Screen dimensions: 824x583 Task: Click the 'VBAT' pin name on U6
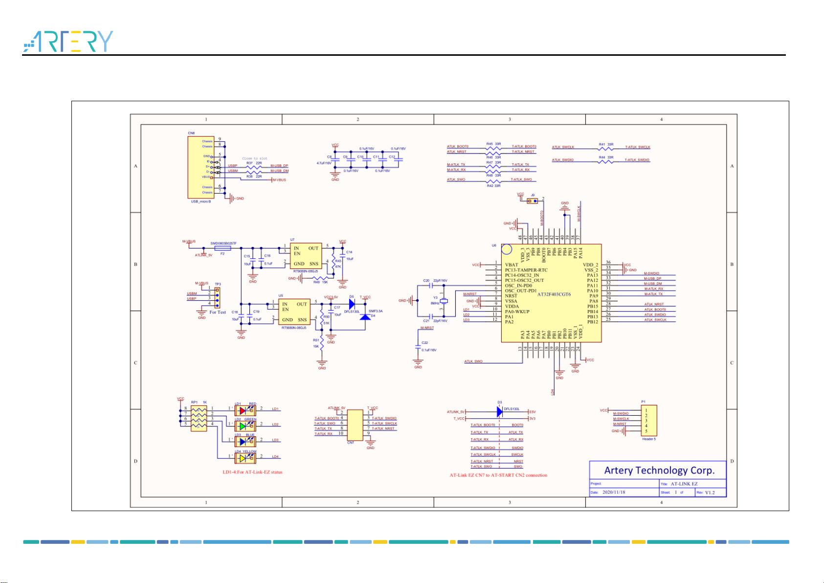click(512, 265)
